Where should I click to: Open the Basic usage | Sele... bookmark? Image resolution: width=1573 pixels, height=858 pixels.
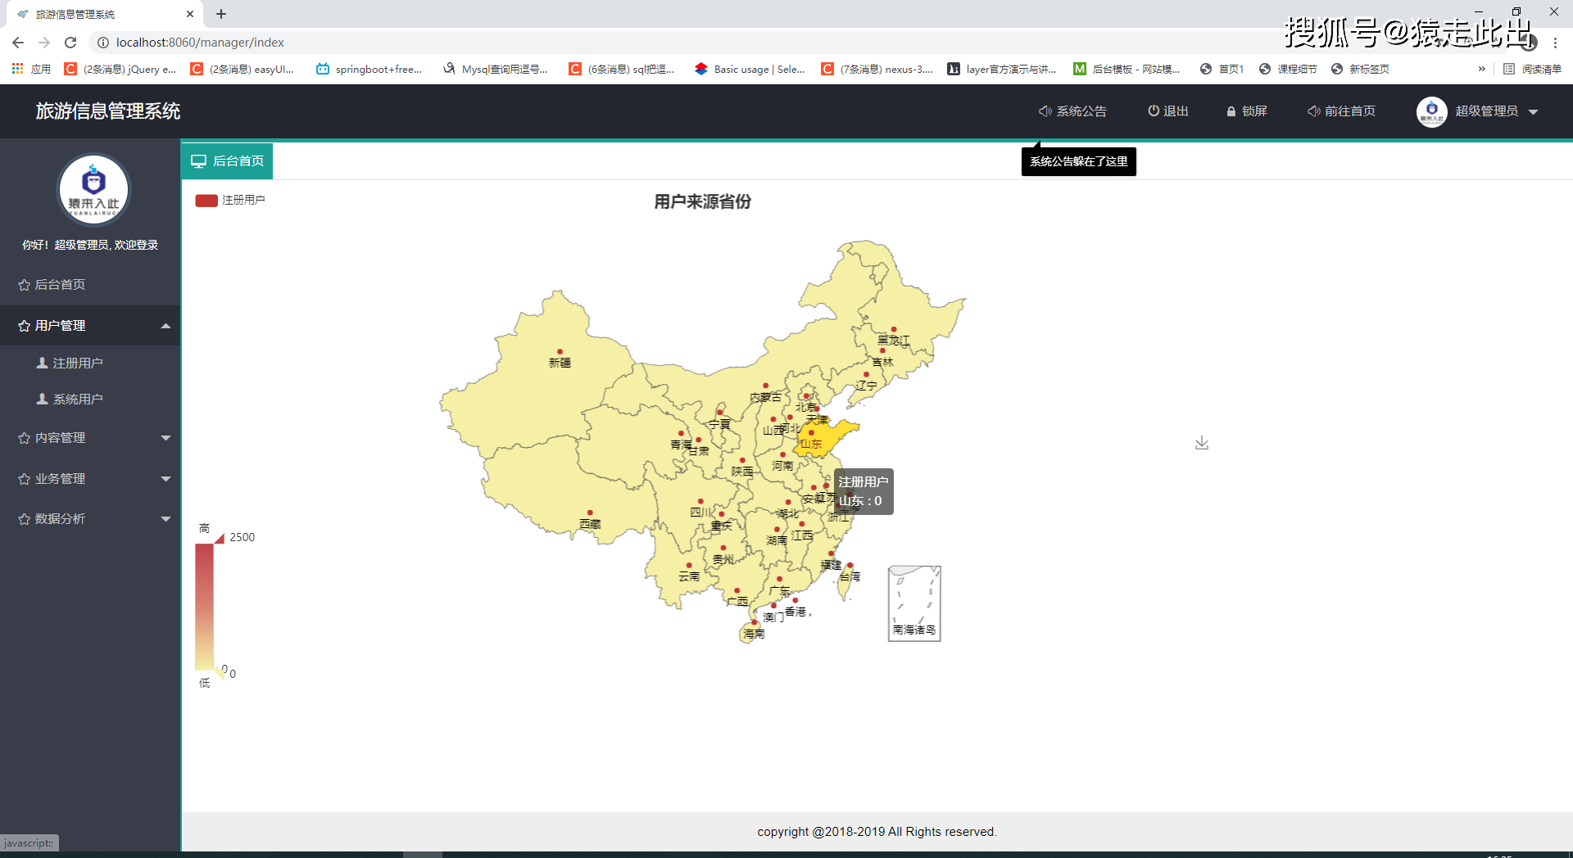coord(750,70)
